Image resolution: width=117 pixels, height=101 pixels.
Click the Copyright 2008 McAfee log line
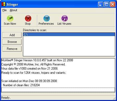click(x=33, y=64)
